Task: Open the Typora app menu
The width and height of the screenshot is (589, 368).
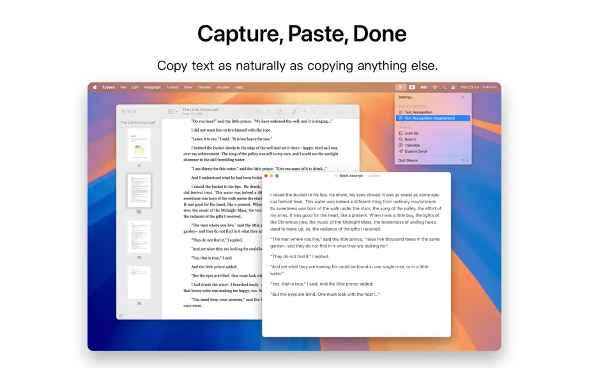Action: 109,87
